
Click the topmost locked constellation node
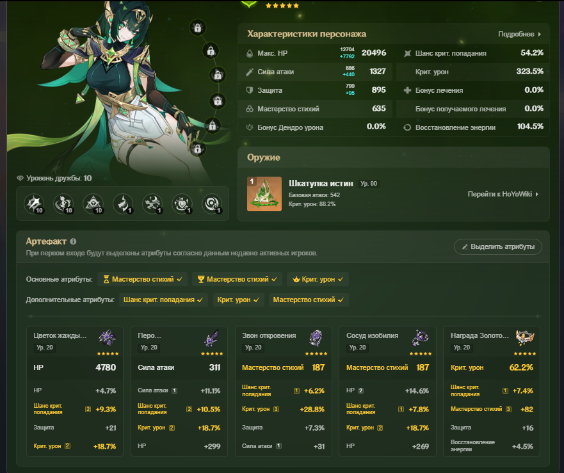(197, 28)
